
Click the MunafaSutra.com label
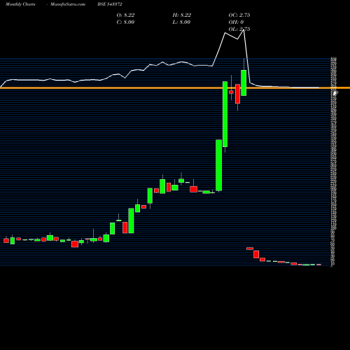click(x=68, y=4)
